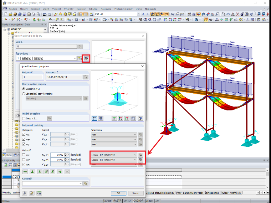Confirm dialog with OK button
This screenshot has height=203, width=271.
pyautogui.click(x=118, y=193)
